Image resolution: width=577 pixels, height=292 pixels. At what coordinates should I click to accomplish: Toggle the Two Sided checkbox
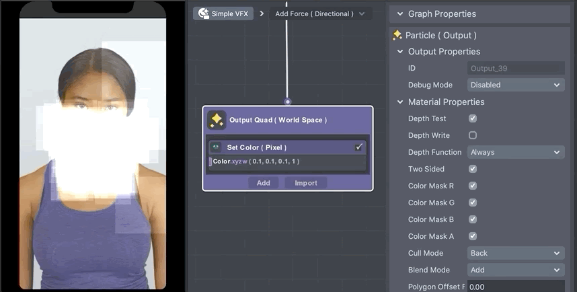pos(473,169)
